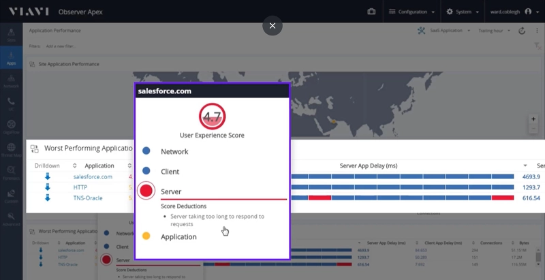Click the HTTP row drilldown arrow
This screenshot has height=280, width=545.
[x=48, y=187]
